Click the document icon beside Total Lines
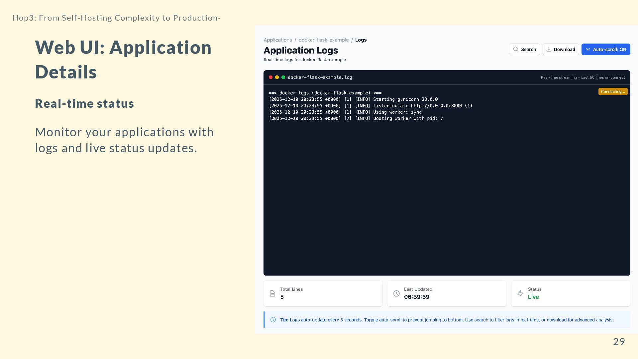The image size is (638, 359). pyautogui.click(x=272, y=294)
